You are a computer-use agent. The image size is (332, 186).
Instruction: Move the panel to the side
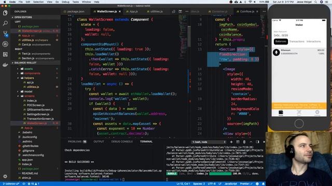257,142
